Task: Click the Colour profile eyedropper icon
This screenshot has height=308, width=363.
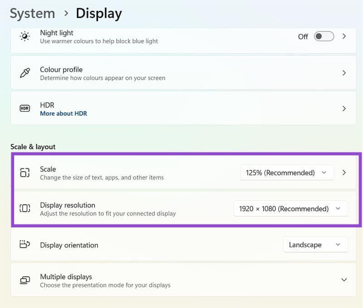Action: (x=25, y=73)
